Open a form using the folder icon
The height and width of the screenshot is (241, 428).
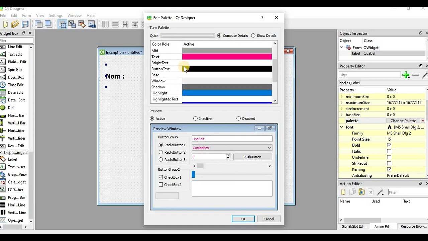coord(15,24)
